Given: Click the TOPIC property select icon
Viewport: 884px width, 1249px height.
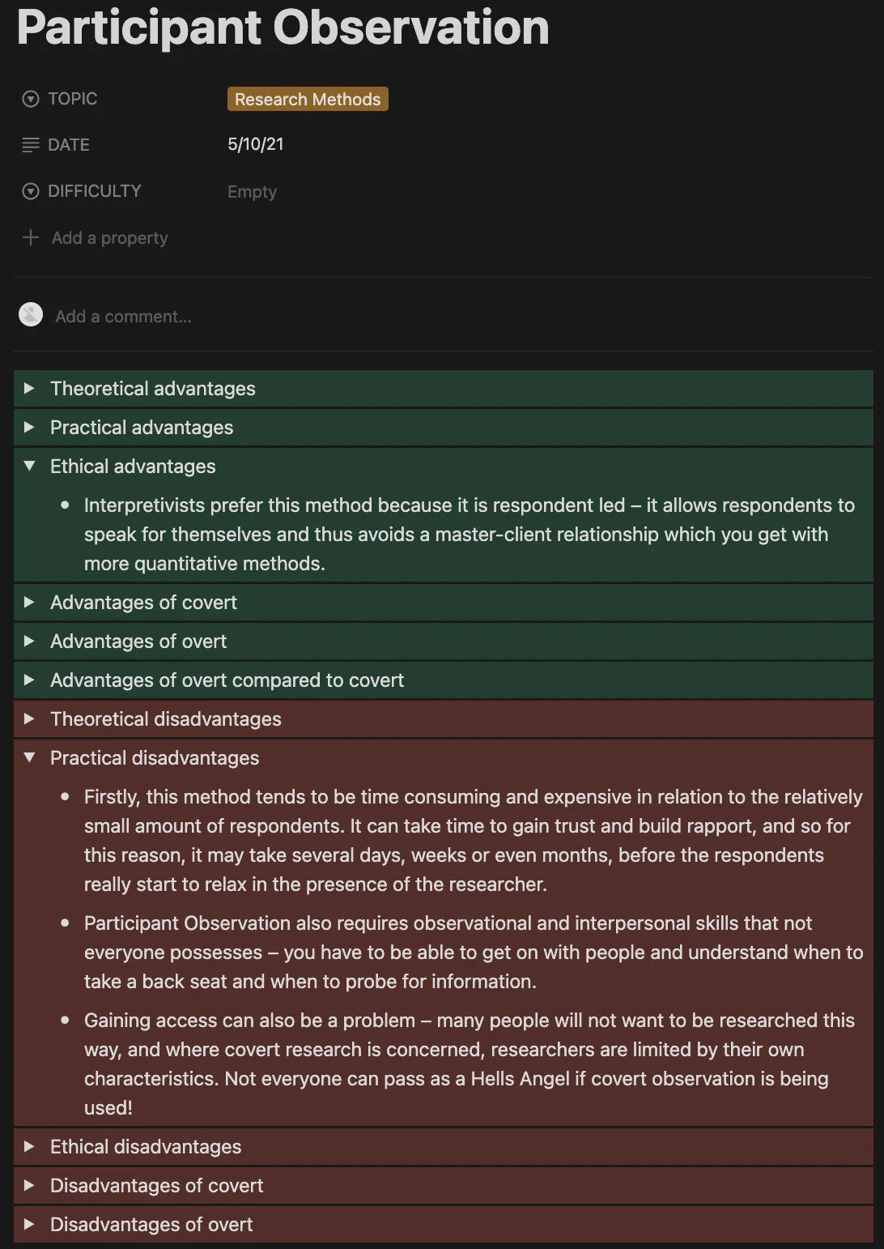Looking at the screenshot, I should pyautogui.click(x=31, y=99).
